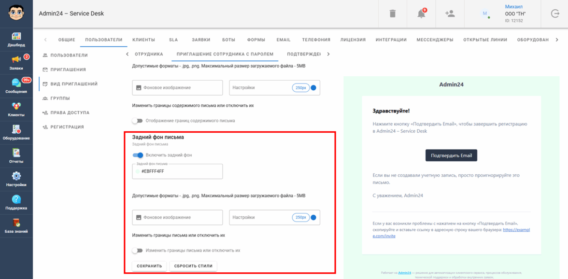Click the blue toggle in lower Настройки field
Viewport: 568px width, 279px height.
pos(313,218)
